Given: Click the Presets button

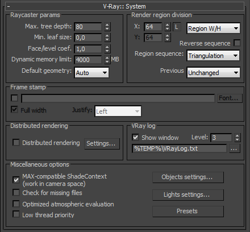Looking at the screenshot, I should click(188, 212).
